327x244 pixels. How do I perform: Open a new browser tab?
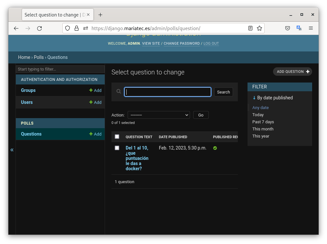tap(100, 15)
